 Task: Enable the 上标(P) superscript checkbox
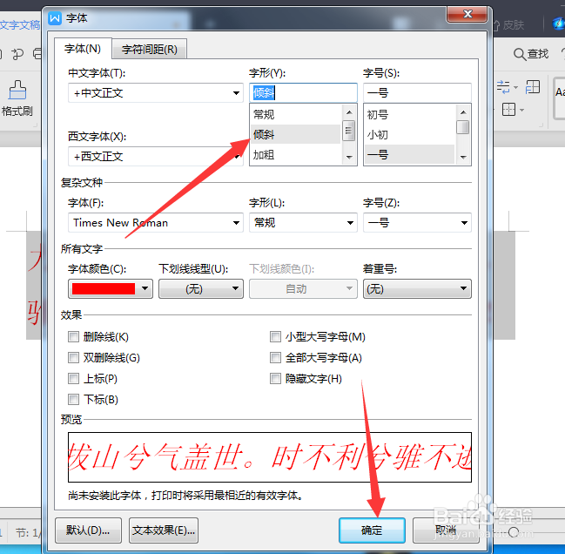click(x=73, y=379)
